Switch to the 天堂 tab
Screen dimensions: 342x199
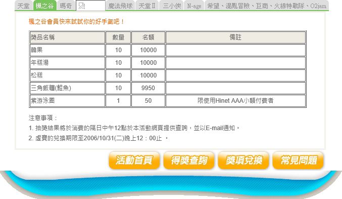click(23, 6)
